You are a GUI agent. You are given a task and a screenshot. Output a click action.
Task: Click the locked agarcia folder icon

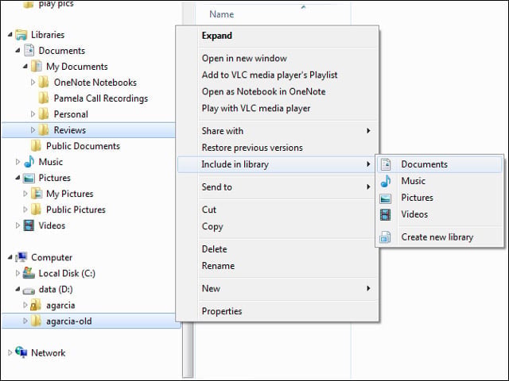pos(36,305)
